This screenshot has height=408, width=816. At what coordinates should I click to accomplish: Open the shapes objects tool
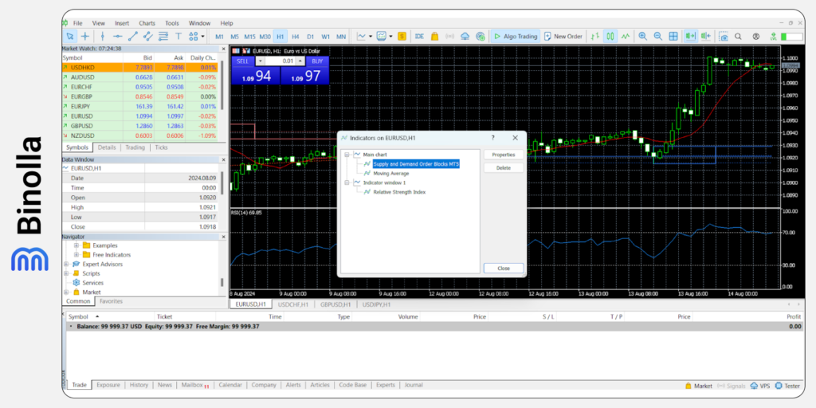[194, 37]
